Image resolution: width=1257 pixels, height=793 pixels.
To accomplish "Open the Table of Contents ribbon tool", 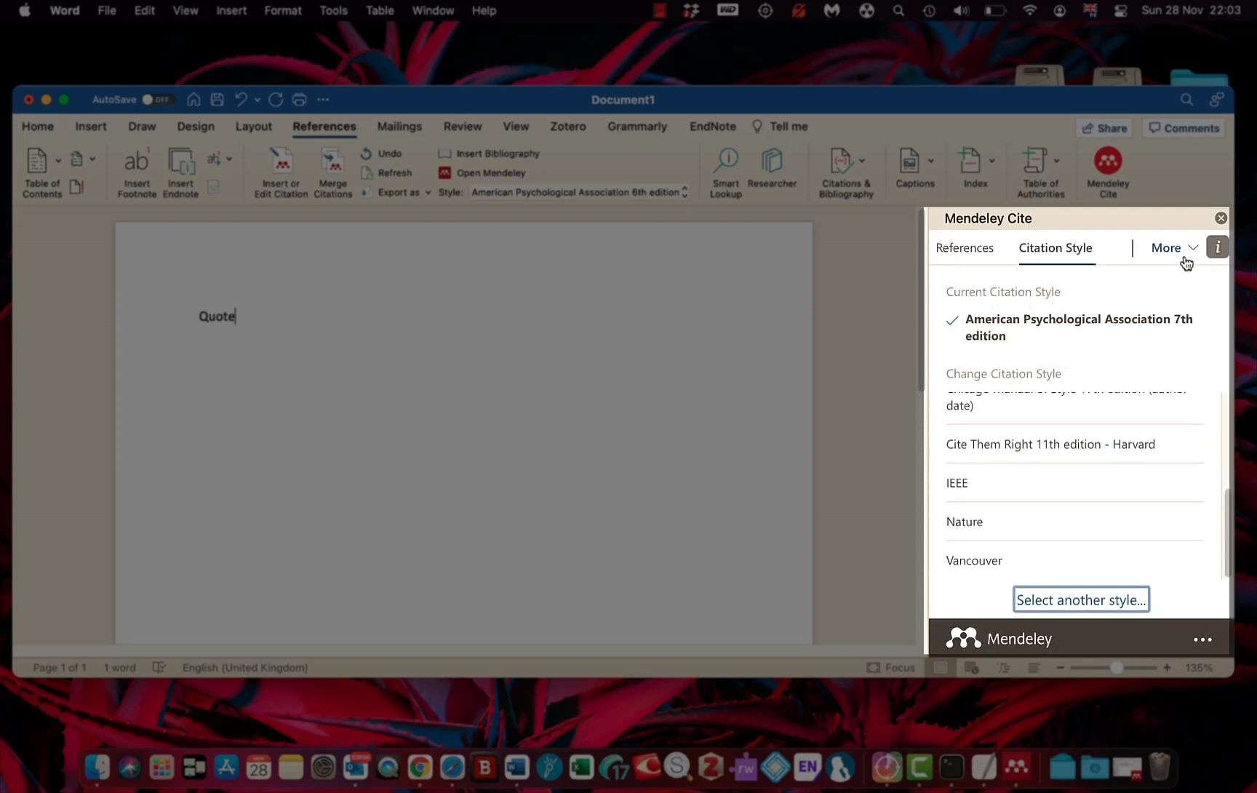I will 41,172.
